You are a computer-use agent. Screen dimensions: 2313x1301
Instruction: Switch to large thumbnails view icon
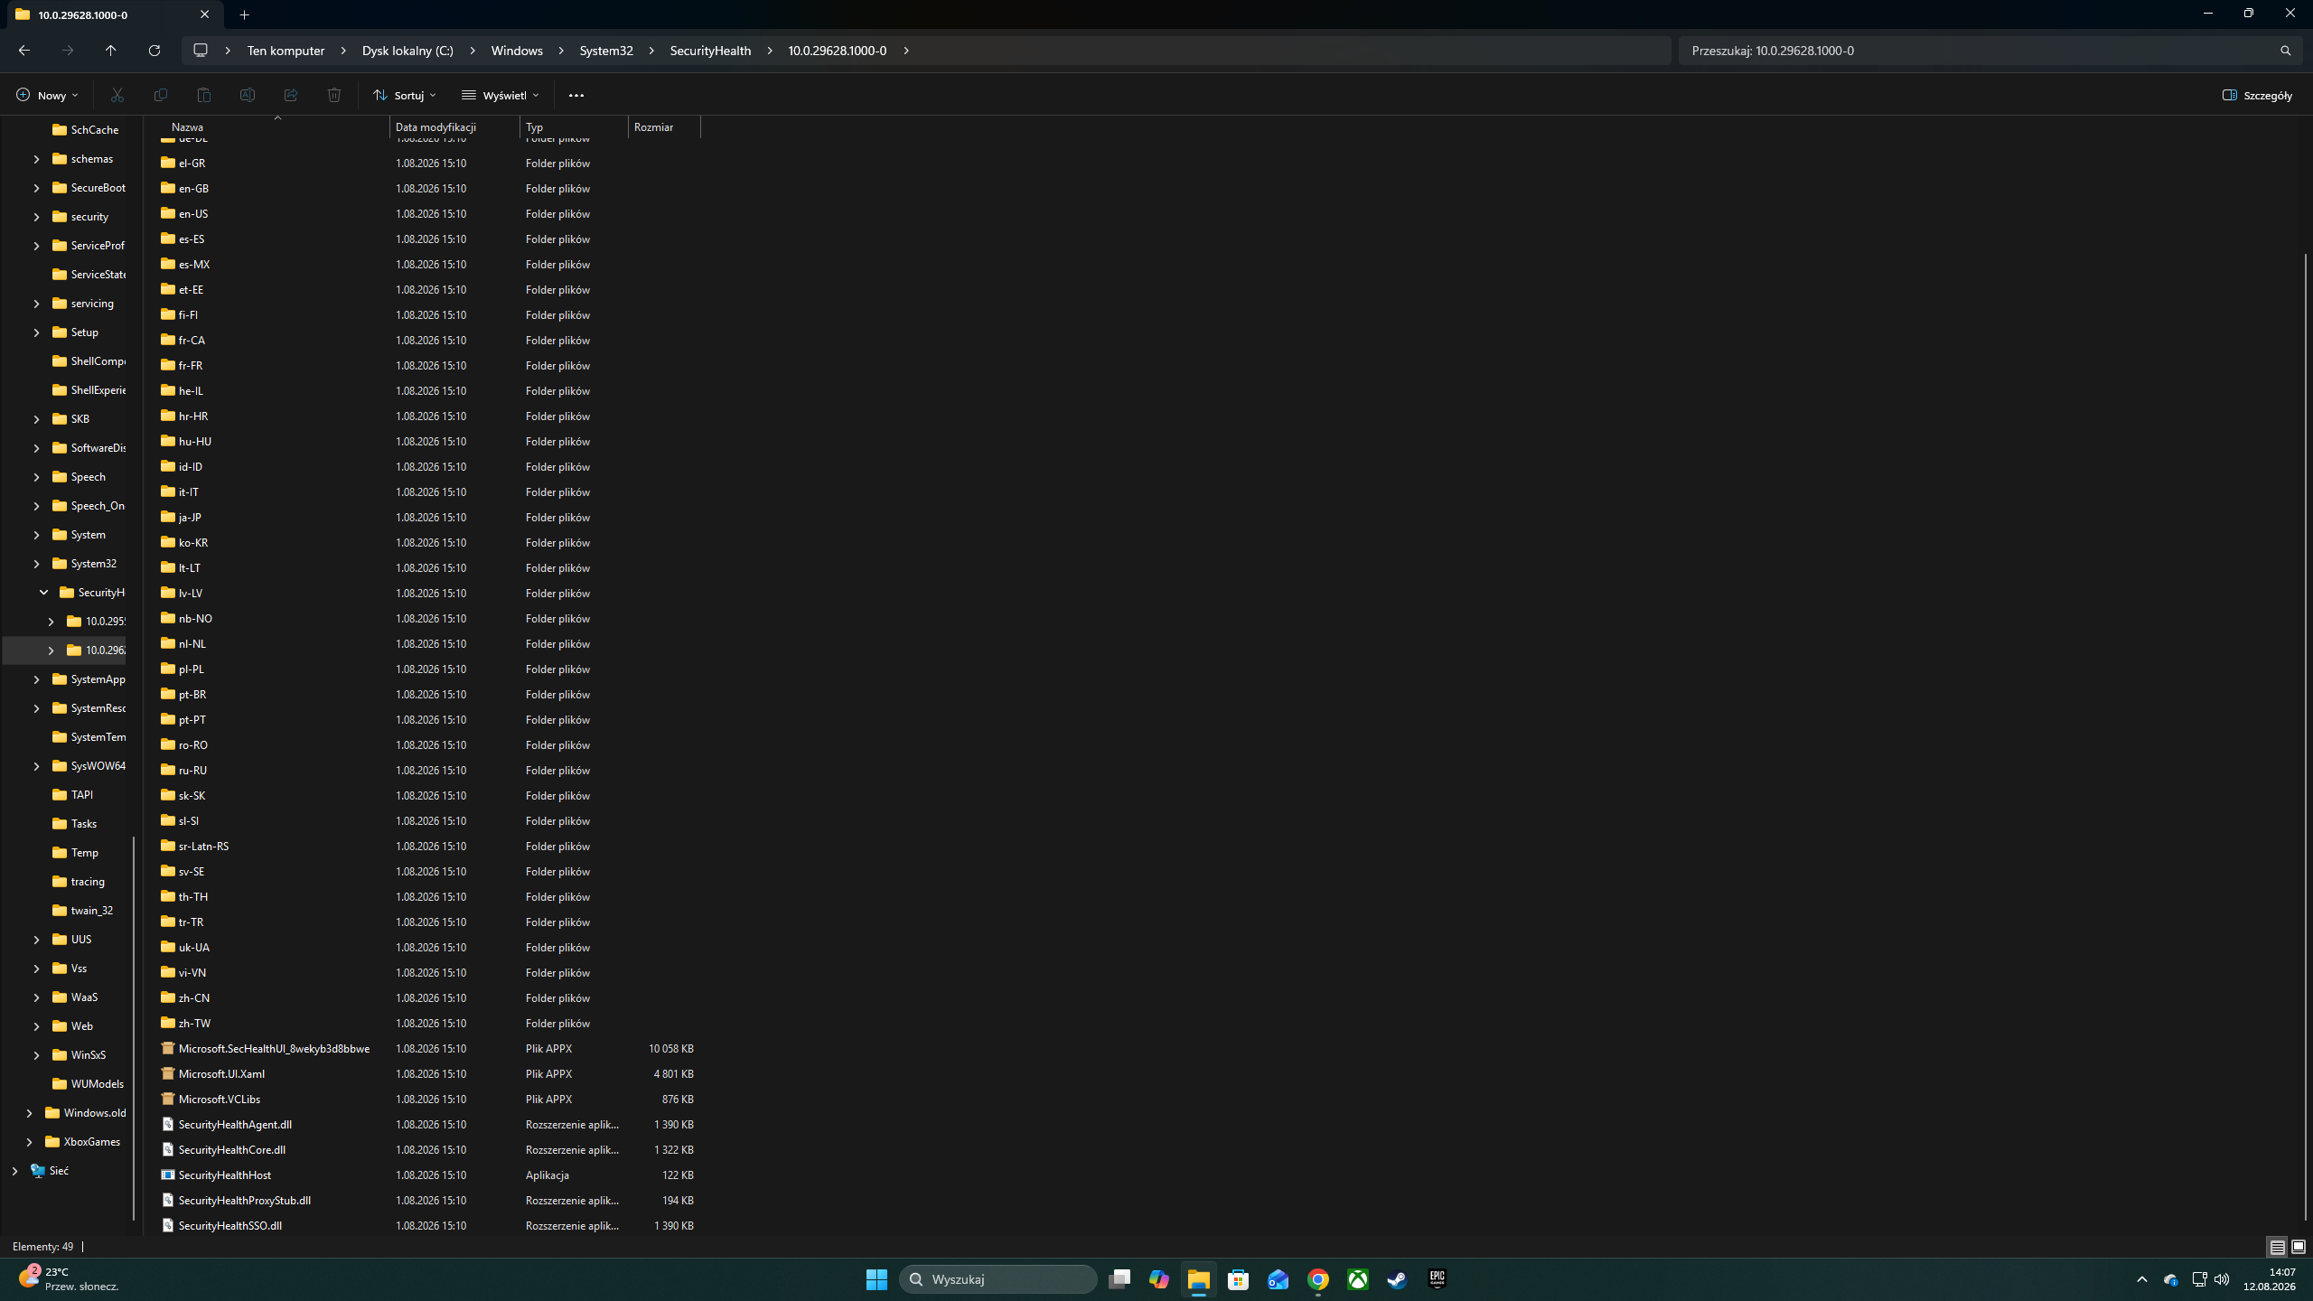pos(2298,1247)
